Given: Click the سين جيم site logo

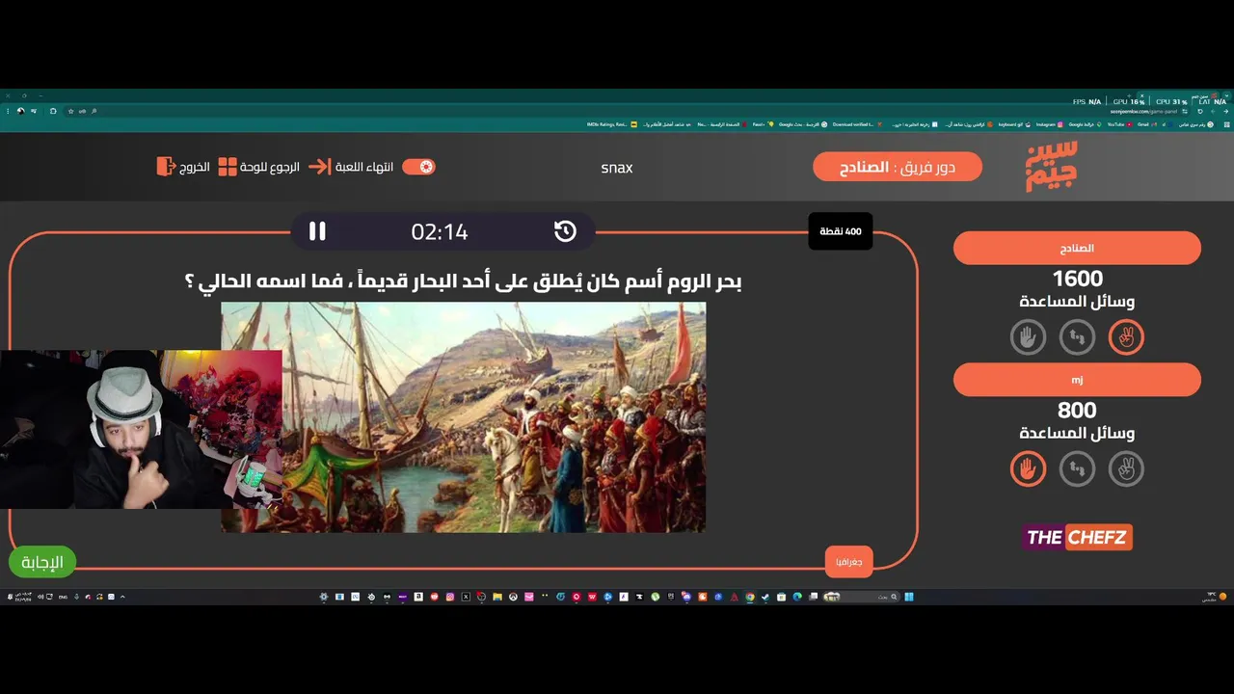Looking at the screenshot, I should [x=1051, y=166].
